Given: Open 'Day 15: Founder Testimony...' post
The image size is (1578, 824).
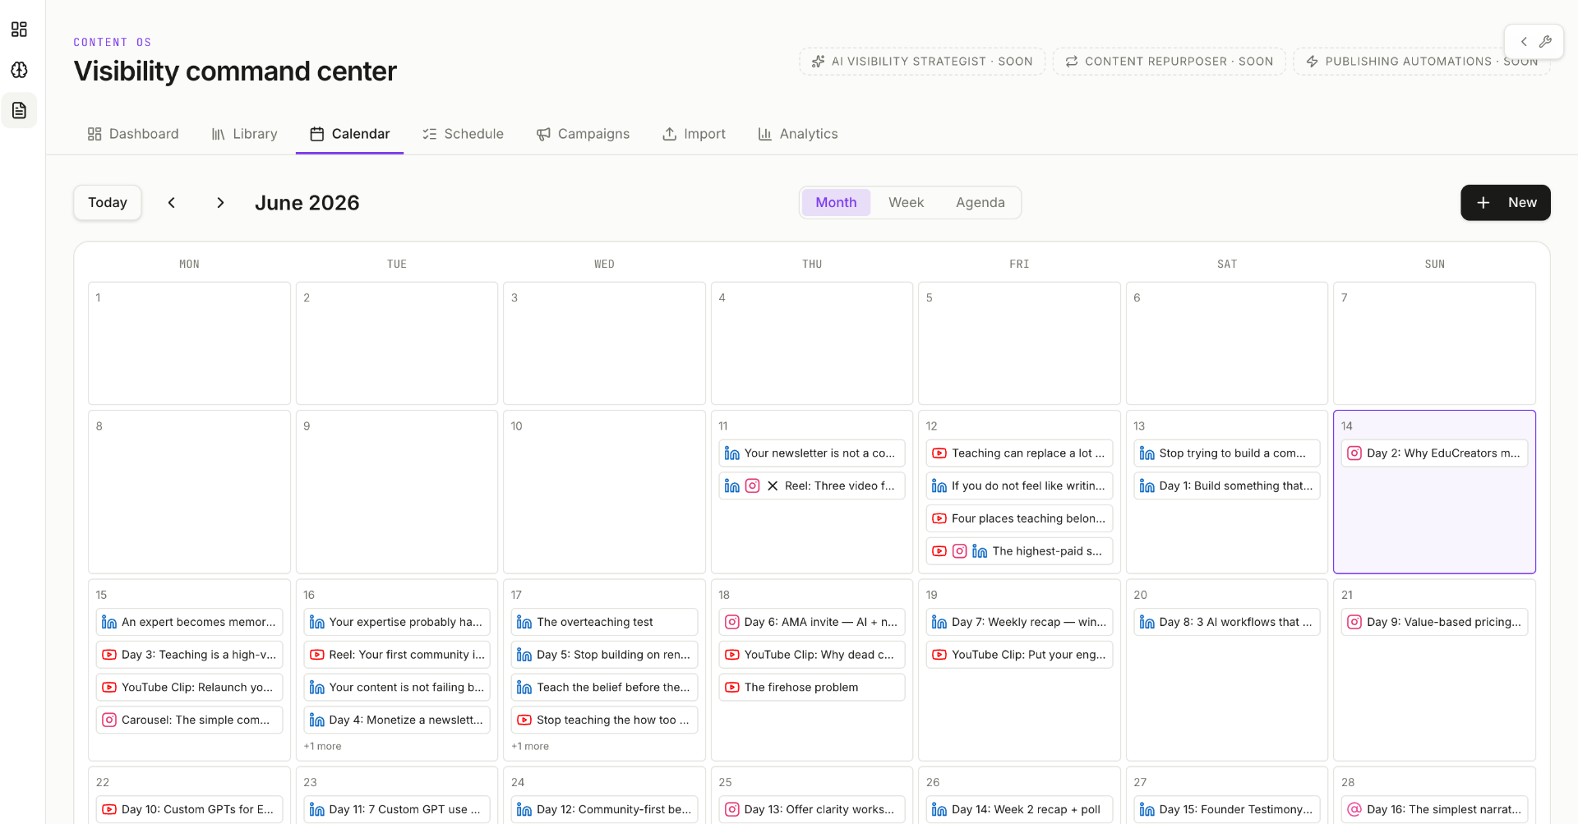Looking at the screenshot, I should [x=1227, y=809].
